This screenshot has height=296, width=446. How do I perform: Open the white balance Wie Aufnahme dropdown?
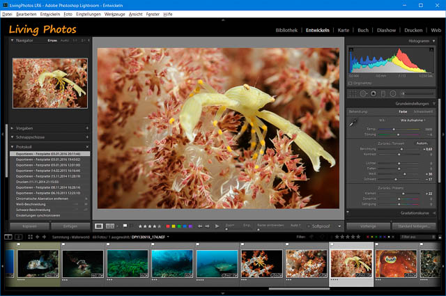pos(413,120)
